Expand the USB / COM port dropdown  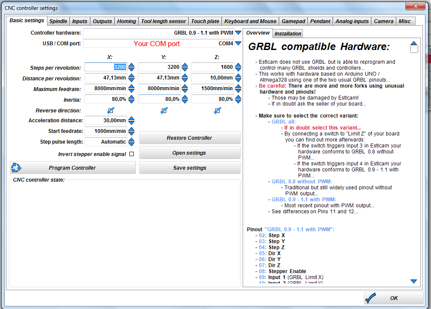238,44
